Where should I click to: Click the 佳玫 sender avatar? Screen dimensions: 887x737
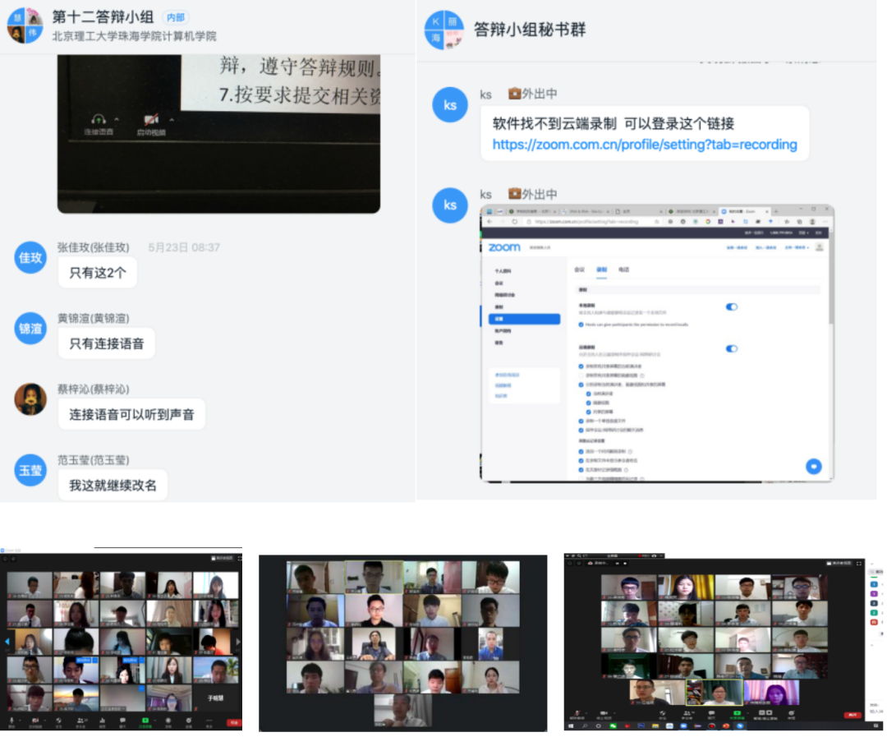pos(30,257)
